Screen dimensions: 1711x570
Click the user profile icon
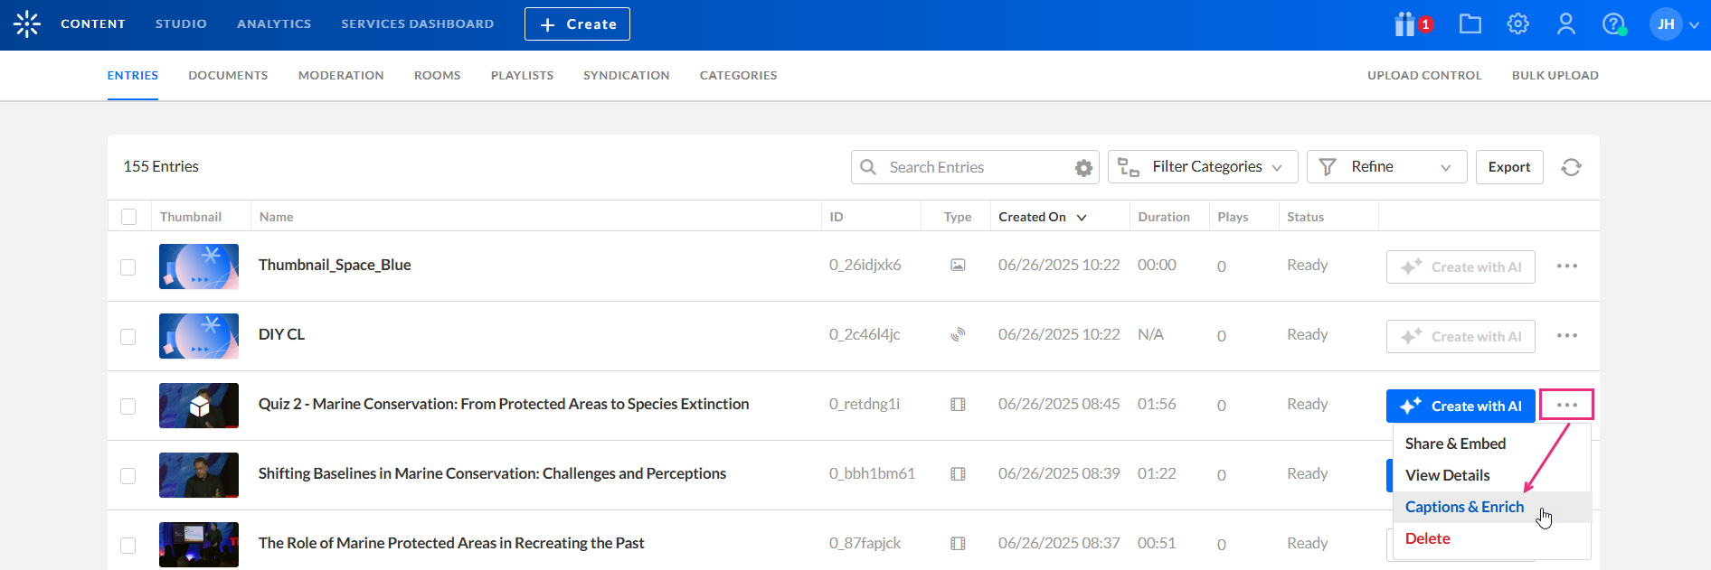[x=1566, y=24]
